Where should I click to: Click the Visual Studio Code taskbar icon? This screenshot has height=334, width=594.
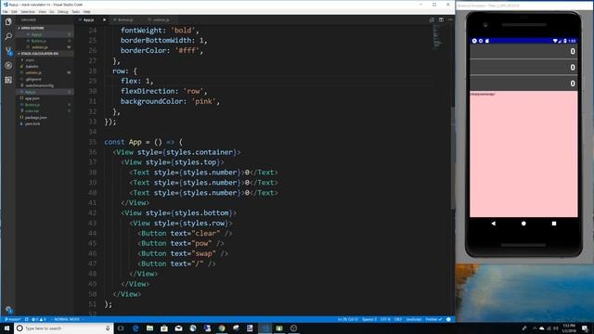(x=265, y=328)
